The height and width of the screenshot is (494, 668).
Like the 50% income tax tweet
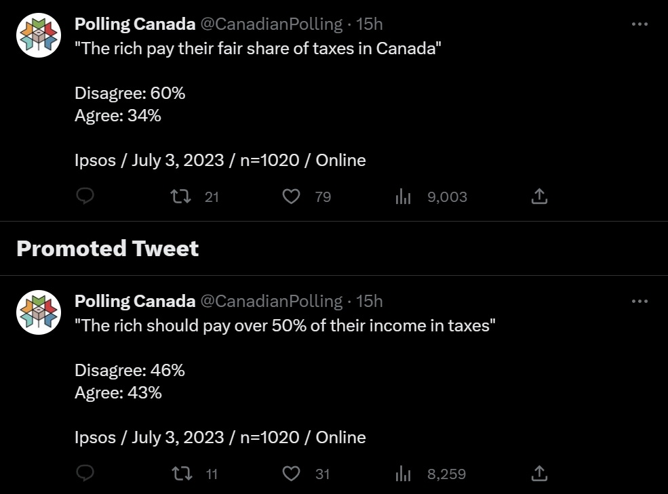click(x=291, y=473)
